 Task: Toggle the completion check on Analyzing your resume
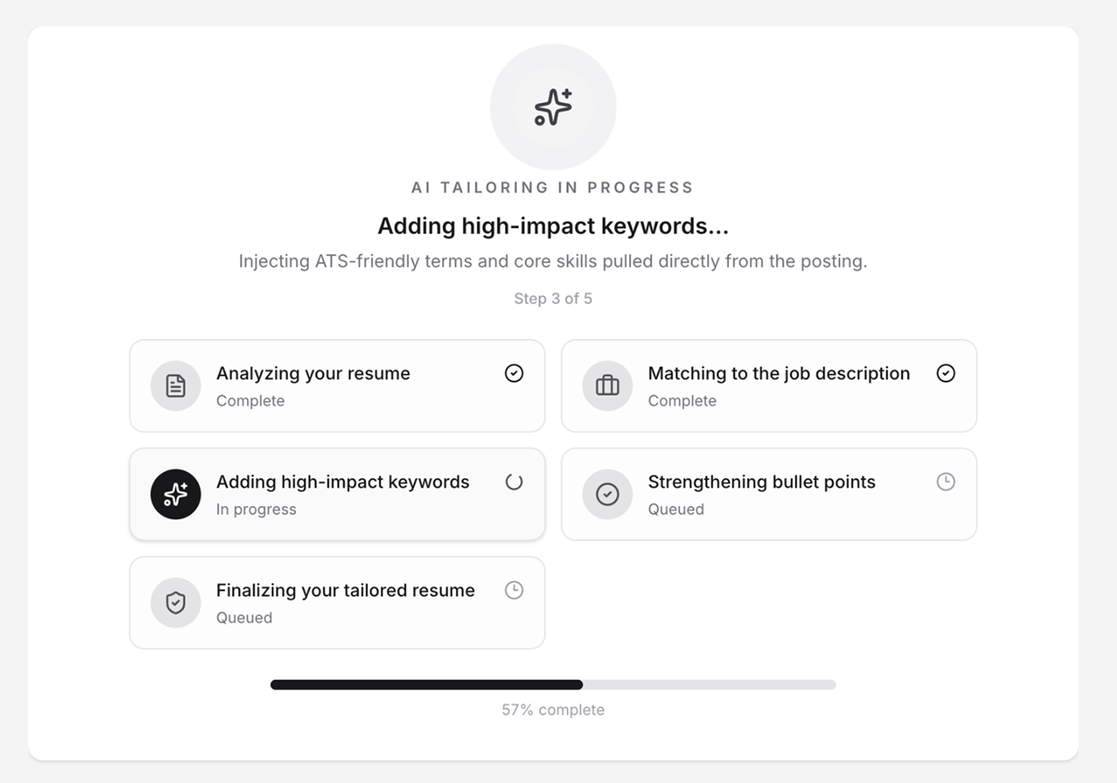pos(514,373)
